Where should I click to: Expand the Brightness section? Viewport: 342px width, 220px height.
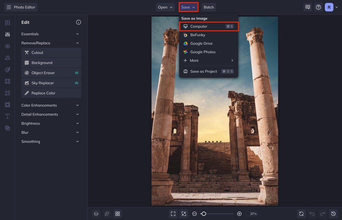coord(51,123)
